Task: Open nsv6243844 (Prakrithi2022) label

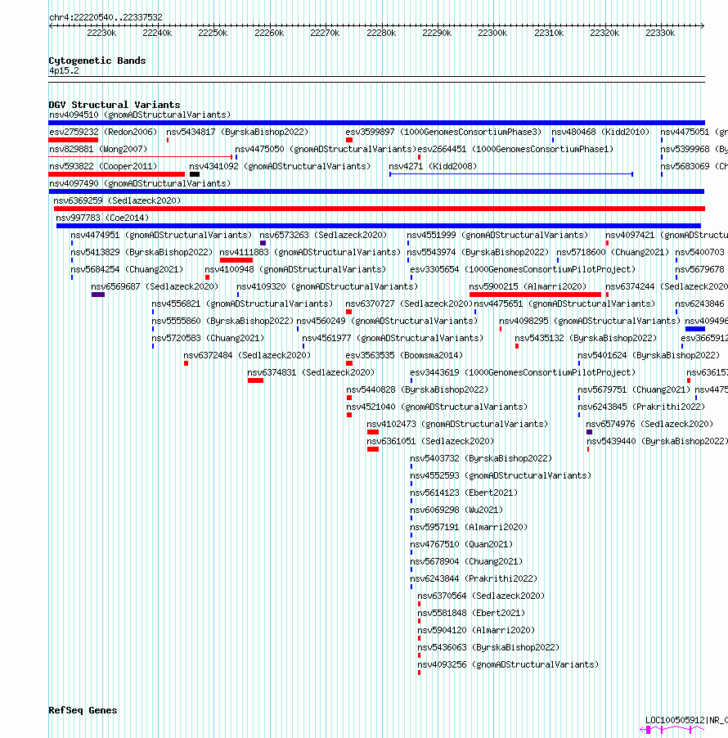Action: 474,578
